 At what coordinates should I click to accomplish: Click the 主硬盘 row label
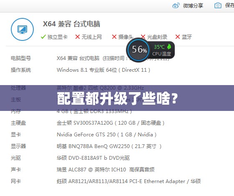pos(18,123)
